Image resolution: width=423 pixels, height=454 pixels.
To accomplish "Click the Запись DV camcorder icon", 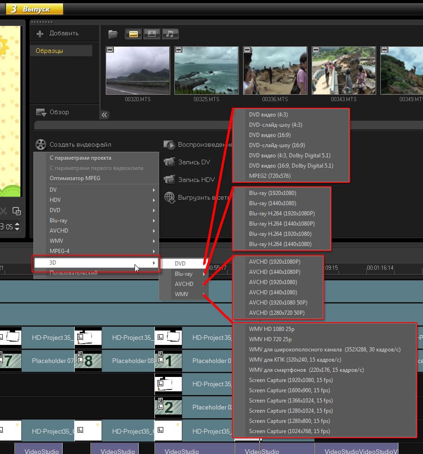I will click(x=170, y=162).
